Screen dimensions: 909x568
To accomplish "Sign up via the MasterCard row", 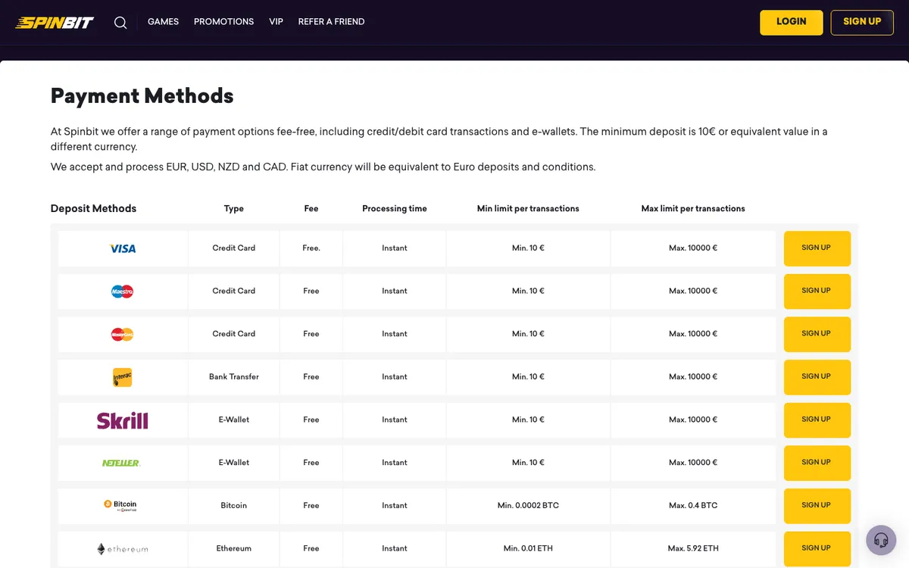I will pos(817,334).
